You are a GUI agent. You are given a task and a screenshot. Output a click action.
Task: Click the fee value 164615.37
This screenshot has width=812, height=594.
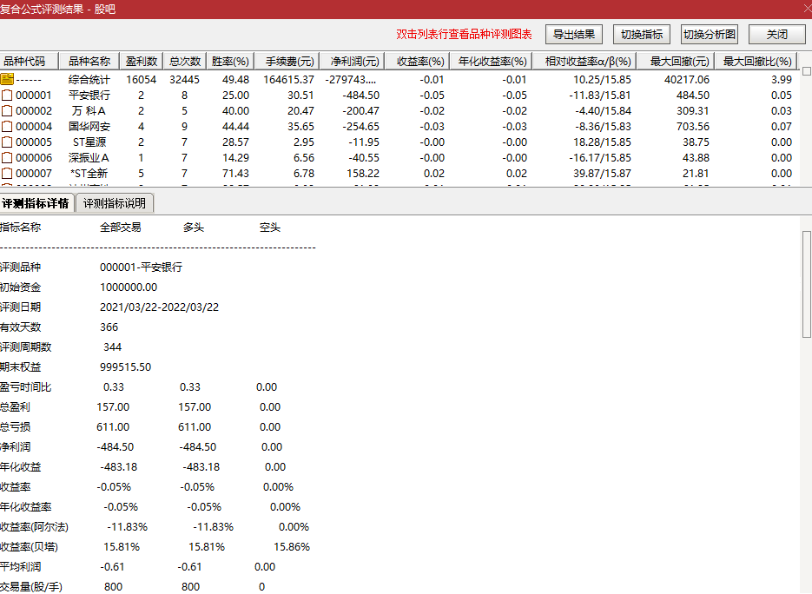coord(288,79)
